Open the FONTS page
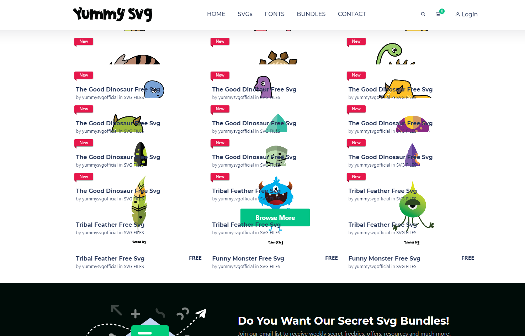 click(x=275, y=14)
